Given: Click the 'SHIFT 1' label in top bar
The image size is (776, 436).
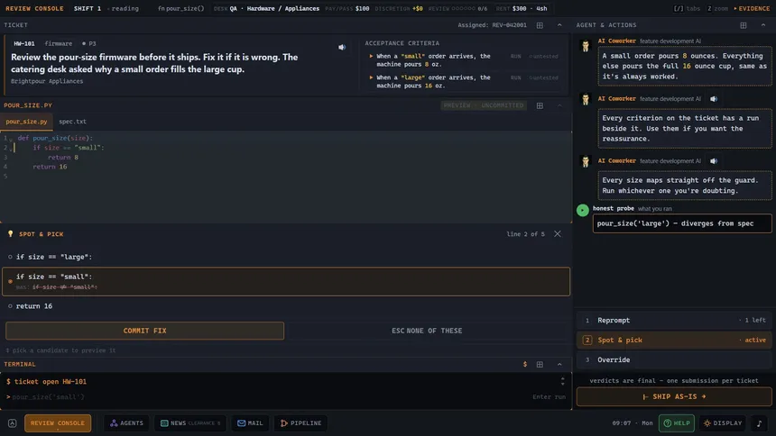Looking at the screenshot, I should tap(88, 8).
